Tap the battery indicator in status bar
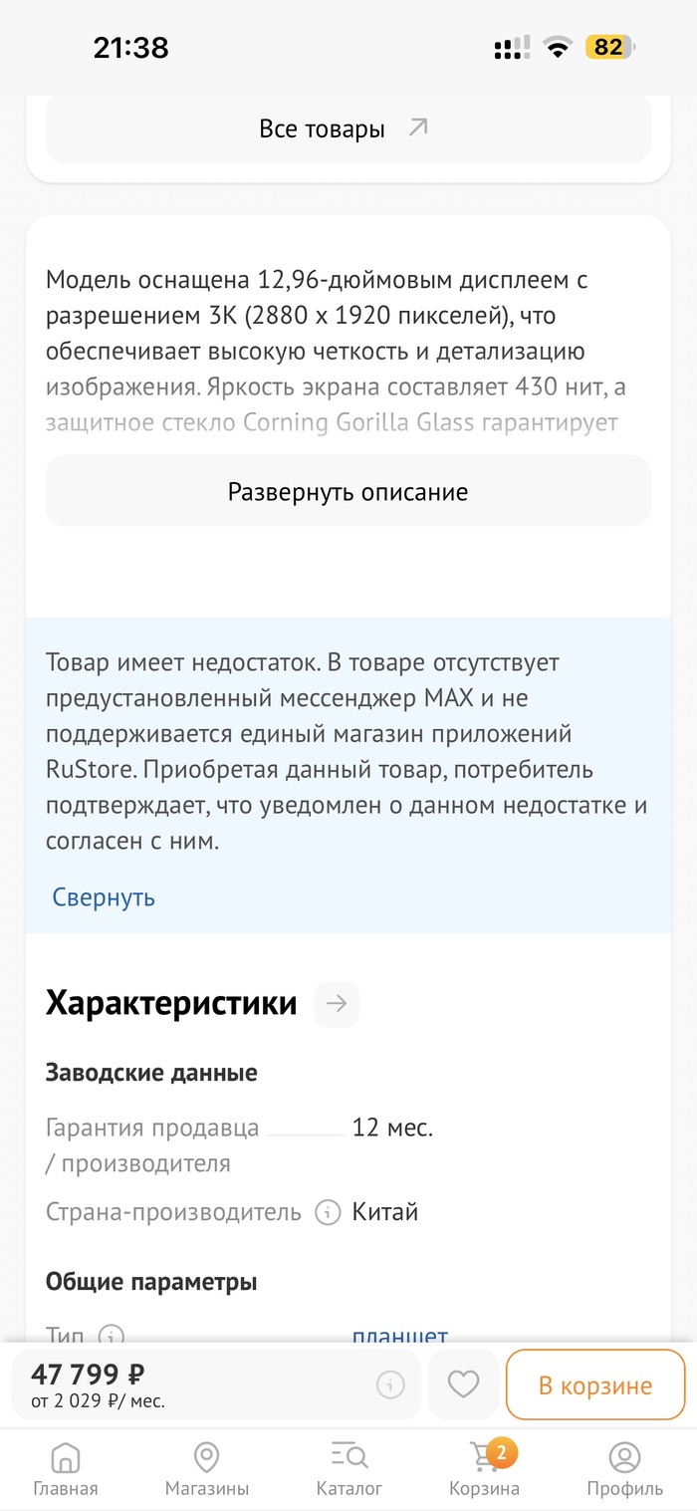Screen dimensions: 697x1511 point(609,47)
